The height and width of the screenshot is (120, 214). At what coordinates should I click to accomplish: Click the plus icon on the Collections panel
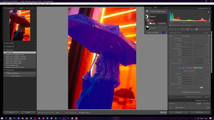[35, 70]
